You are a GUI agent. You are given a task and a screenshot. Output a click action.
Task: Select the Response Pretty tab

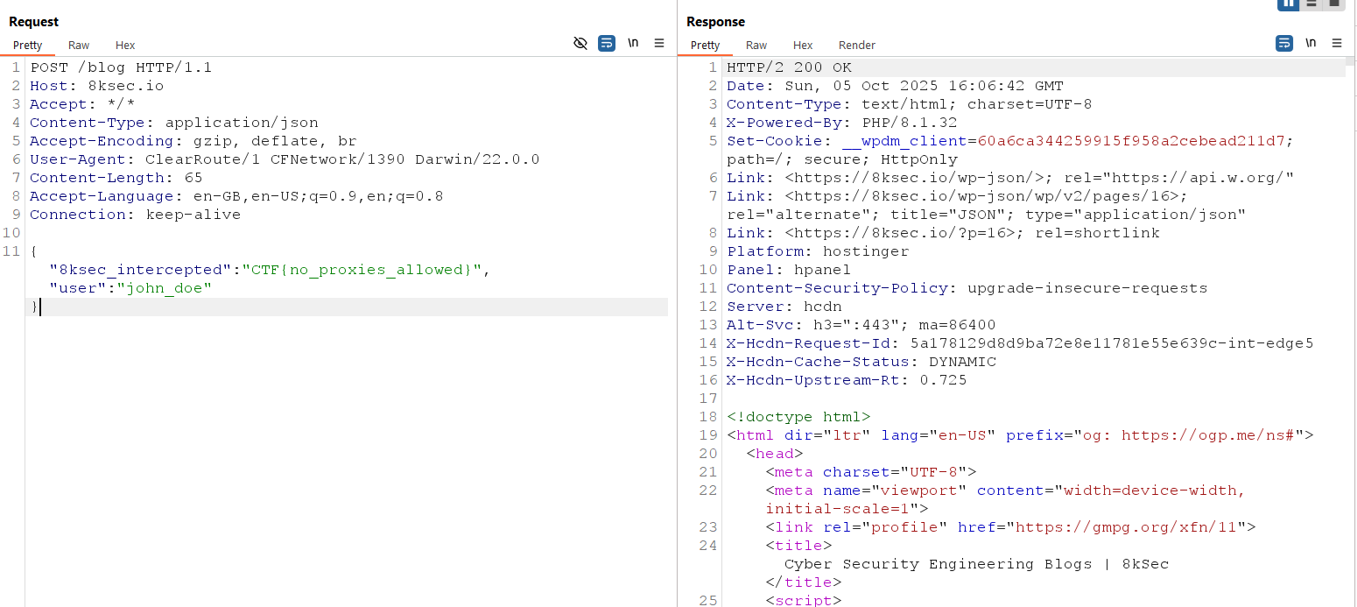pos(705,45)
